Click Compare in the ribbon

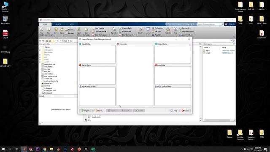(x=70, y=33)
